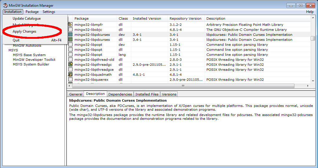Switch to the Dependencies tab
Screen dimensions: 318x168
[x=120, y=94]
